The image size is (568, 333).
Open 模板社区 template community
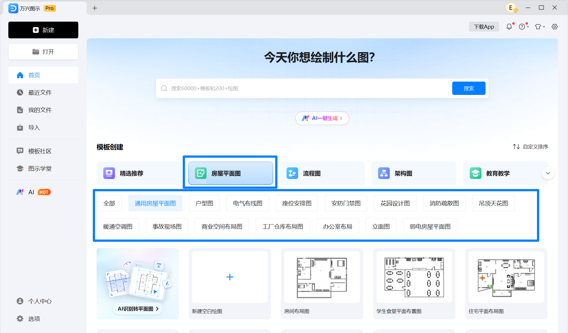(x=43, y=151)
